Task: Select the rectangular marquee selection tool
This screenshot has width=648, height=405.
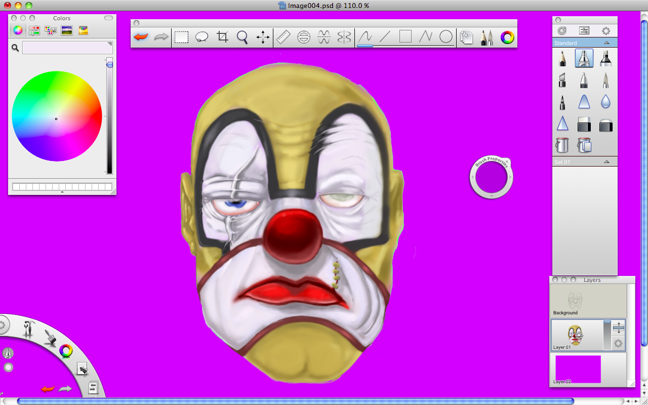Action: (182, 37)
